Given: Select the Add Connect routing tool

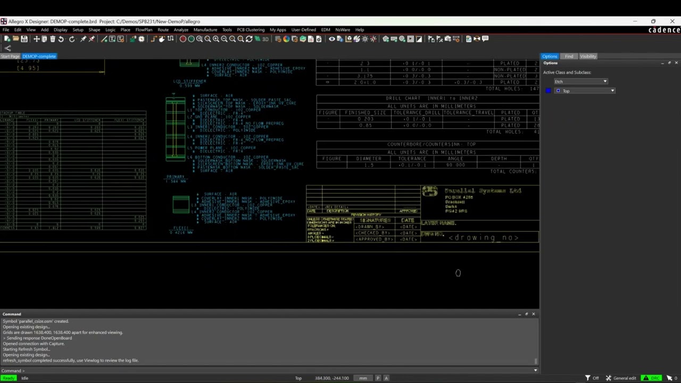Looking at the screenshot, I should point(153,39).
